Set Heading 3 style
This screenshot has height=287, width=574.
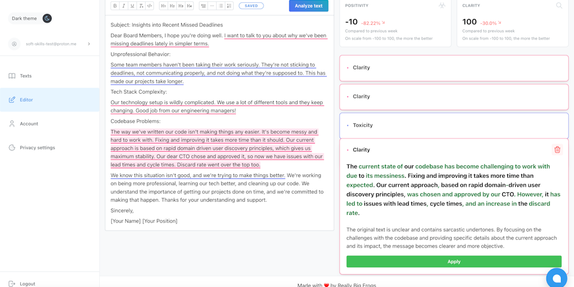180,6
